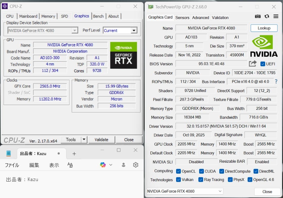Open the Perf Level dropdown in CPU-Z
This screenshot has height=198, width=283.
coord(134,30)
